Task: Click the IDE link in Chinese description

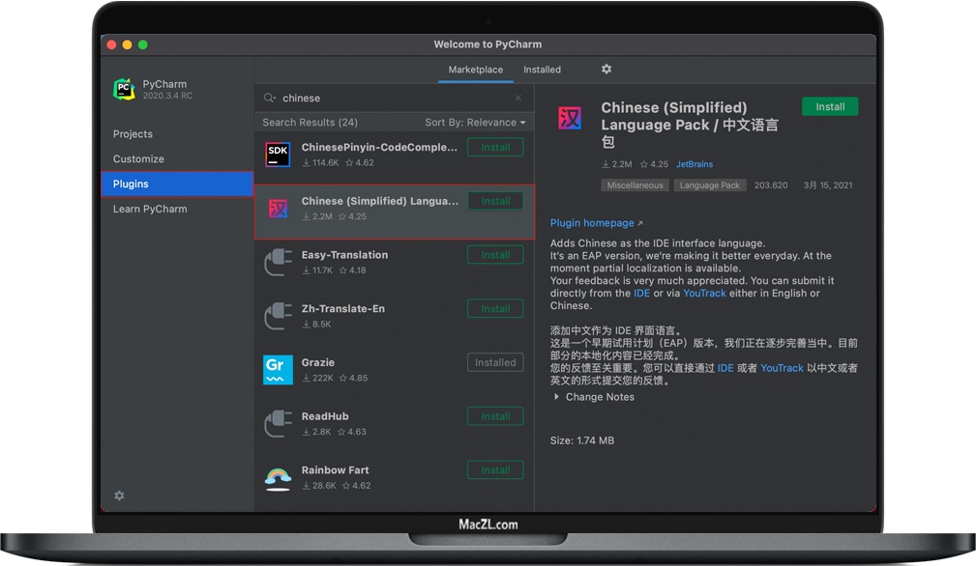Action: click(x=725, y=368)
